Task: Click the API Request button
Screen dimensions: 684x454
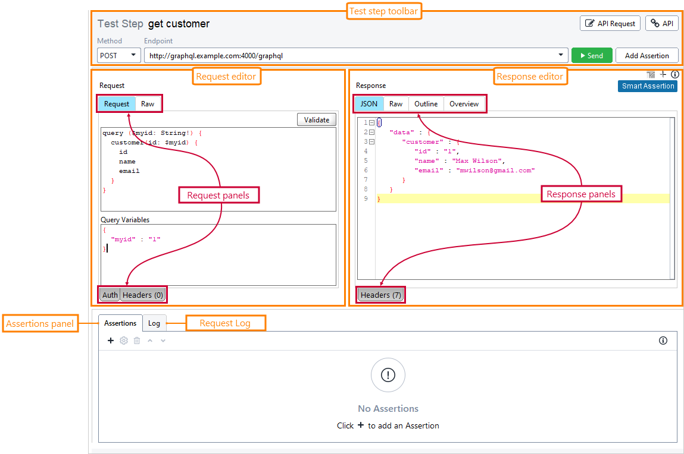Action: click(x=610, y=24)
